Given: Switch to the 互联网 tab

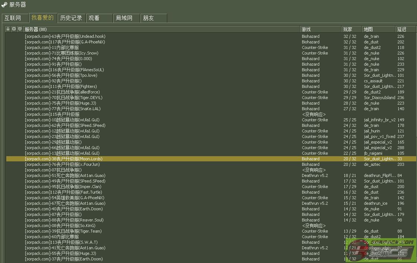Looking at the screenshot, I should tap(13, 18).
